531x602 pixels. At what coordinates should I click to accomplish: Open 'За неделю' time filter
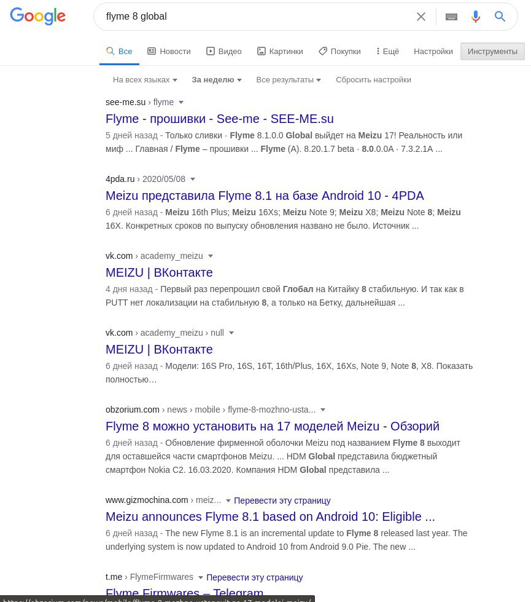point(217,80)
